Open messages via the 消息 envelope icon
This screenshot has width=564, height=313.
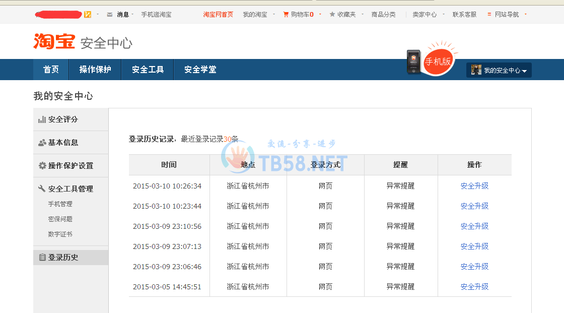[x=110, y=15]
